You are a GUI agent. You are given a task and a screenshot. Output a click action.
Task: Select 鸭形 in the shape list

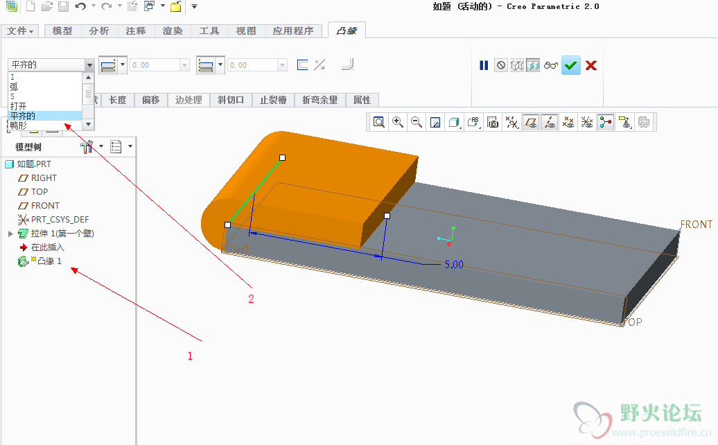pyautogui.click(x=45, y=125)
